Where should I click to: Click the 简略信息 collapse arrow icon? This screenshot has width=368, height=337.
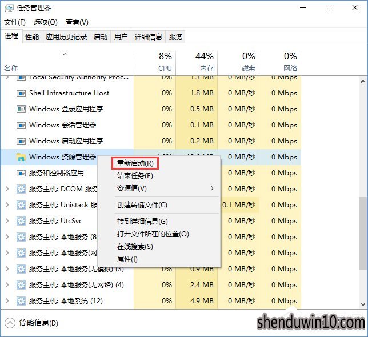click(10, 323)
